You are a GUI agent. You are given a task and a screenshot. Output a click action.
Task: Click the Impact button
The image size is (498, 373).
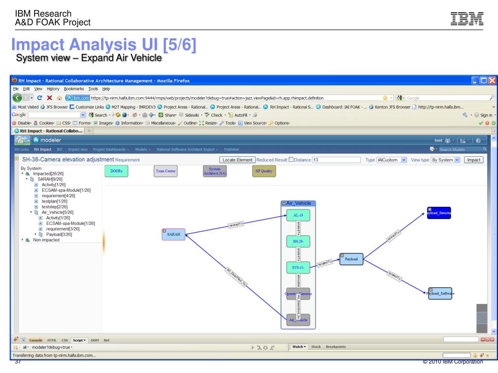pos(474,160)
